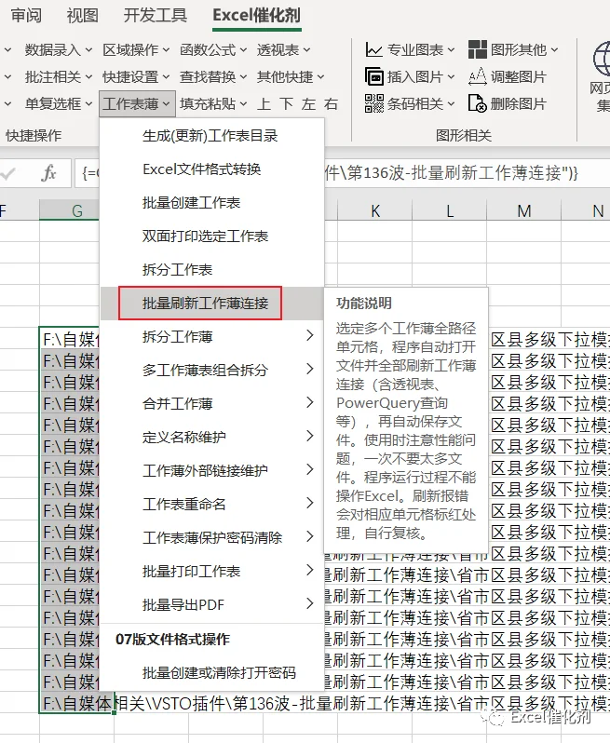Switch to the 审阅 ribbon tab
The width and height of the screenshot is (610, 743).
[26, 15]
